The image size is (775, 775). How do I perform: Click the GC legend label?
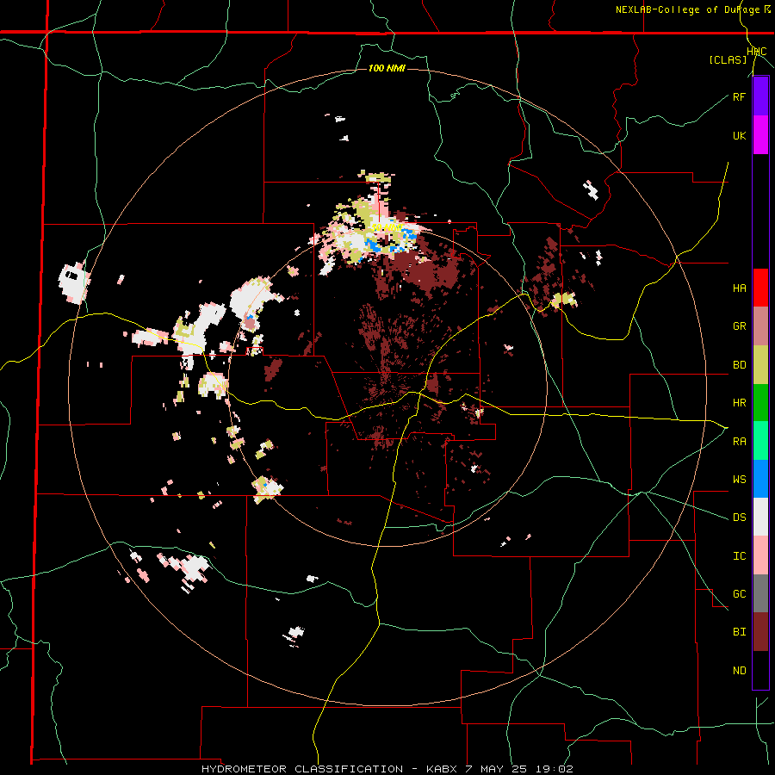pyautogui.click(x=739, y=594)
